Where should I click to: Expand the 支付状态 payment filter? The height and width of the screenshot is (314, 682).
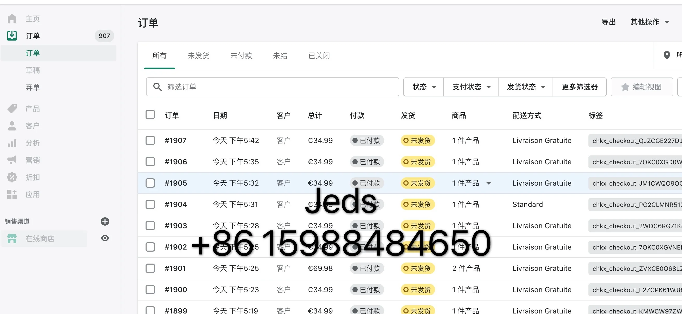point(471,87)
